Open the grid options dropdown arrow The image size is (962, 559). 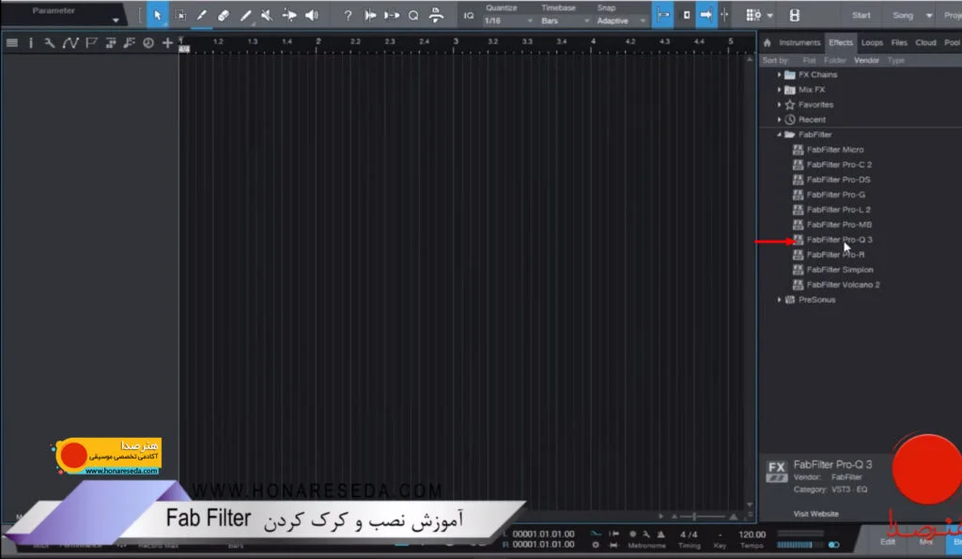point(770,16)
